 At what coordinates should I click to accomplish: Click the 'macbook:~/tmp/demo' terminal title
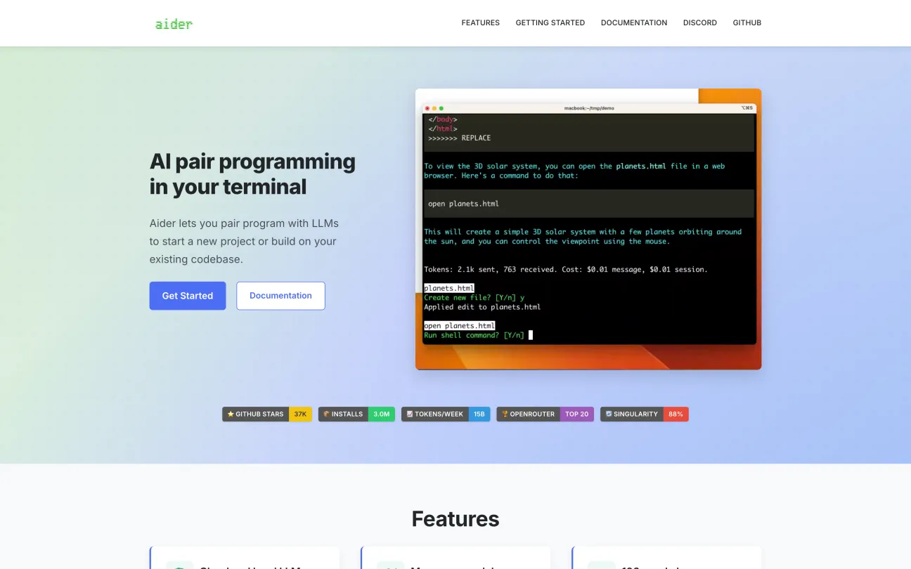coord(589,108)
